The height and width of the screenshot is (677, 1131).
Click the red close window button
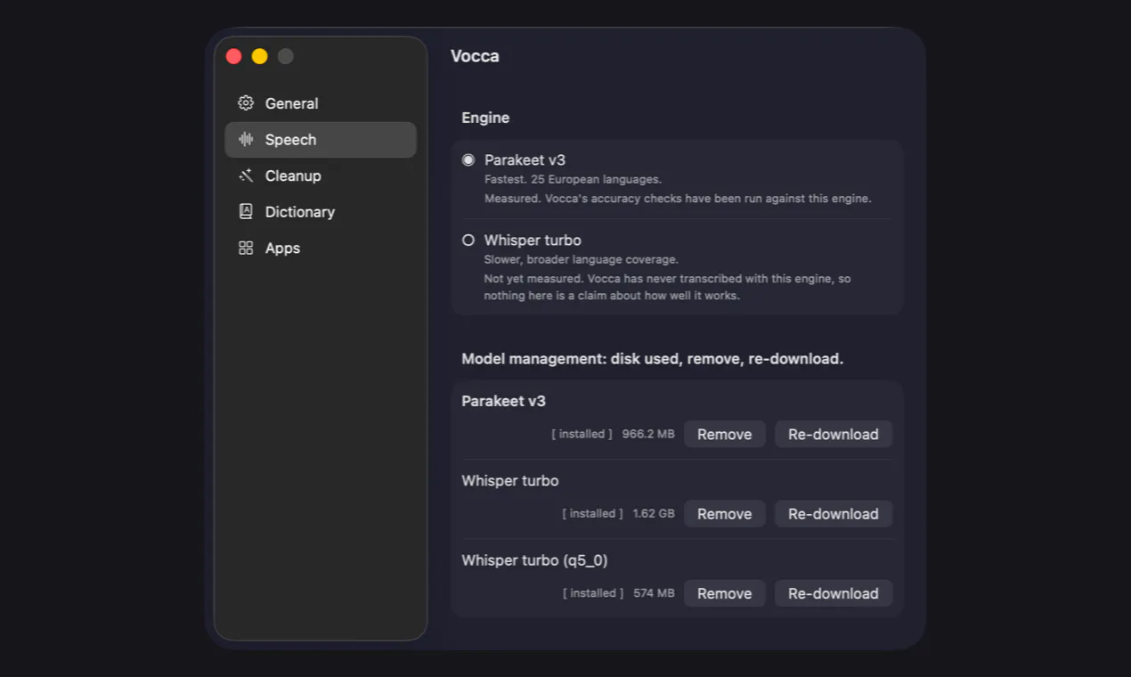[x=234, y=56]
